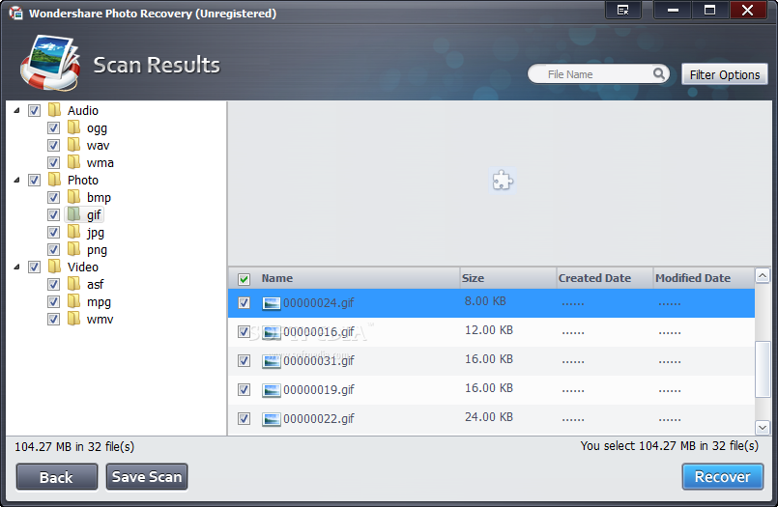Click image icon of 00000016.gif
Image resolution: width=778 pixels, height=507 pixels.
(272, 332)
